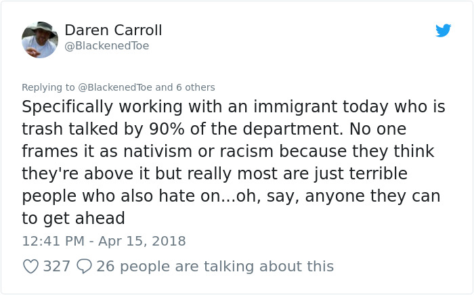Click "to get ahead" on the last line

(74, 219)
